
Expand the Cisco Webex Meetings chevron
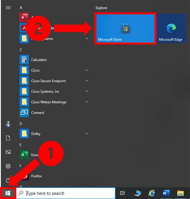87,102
